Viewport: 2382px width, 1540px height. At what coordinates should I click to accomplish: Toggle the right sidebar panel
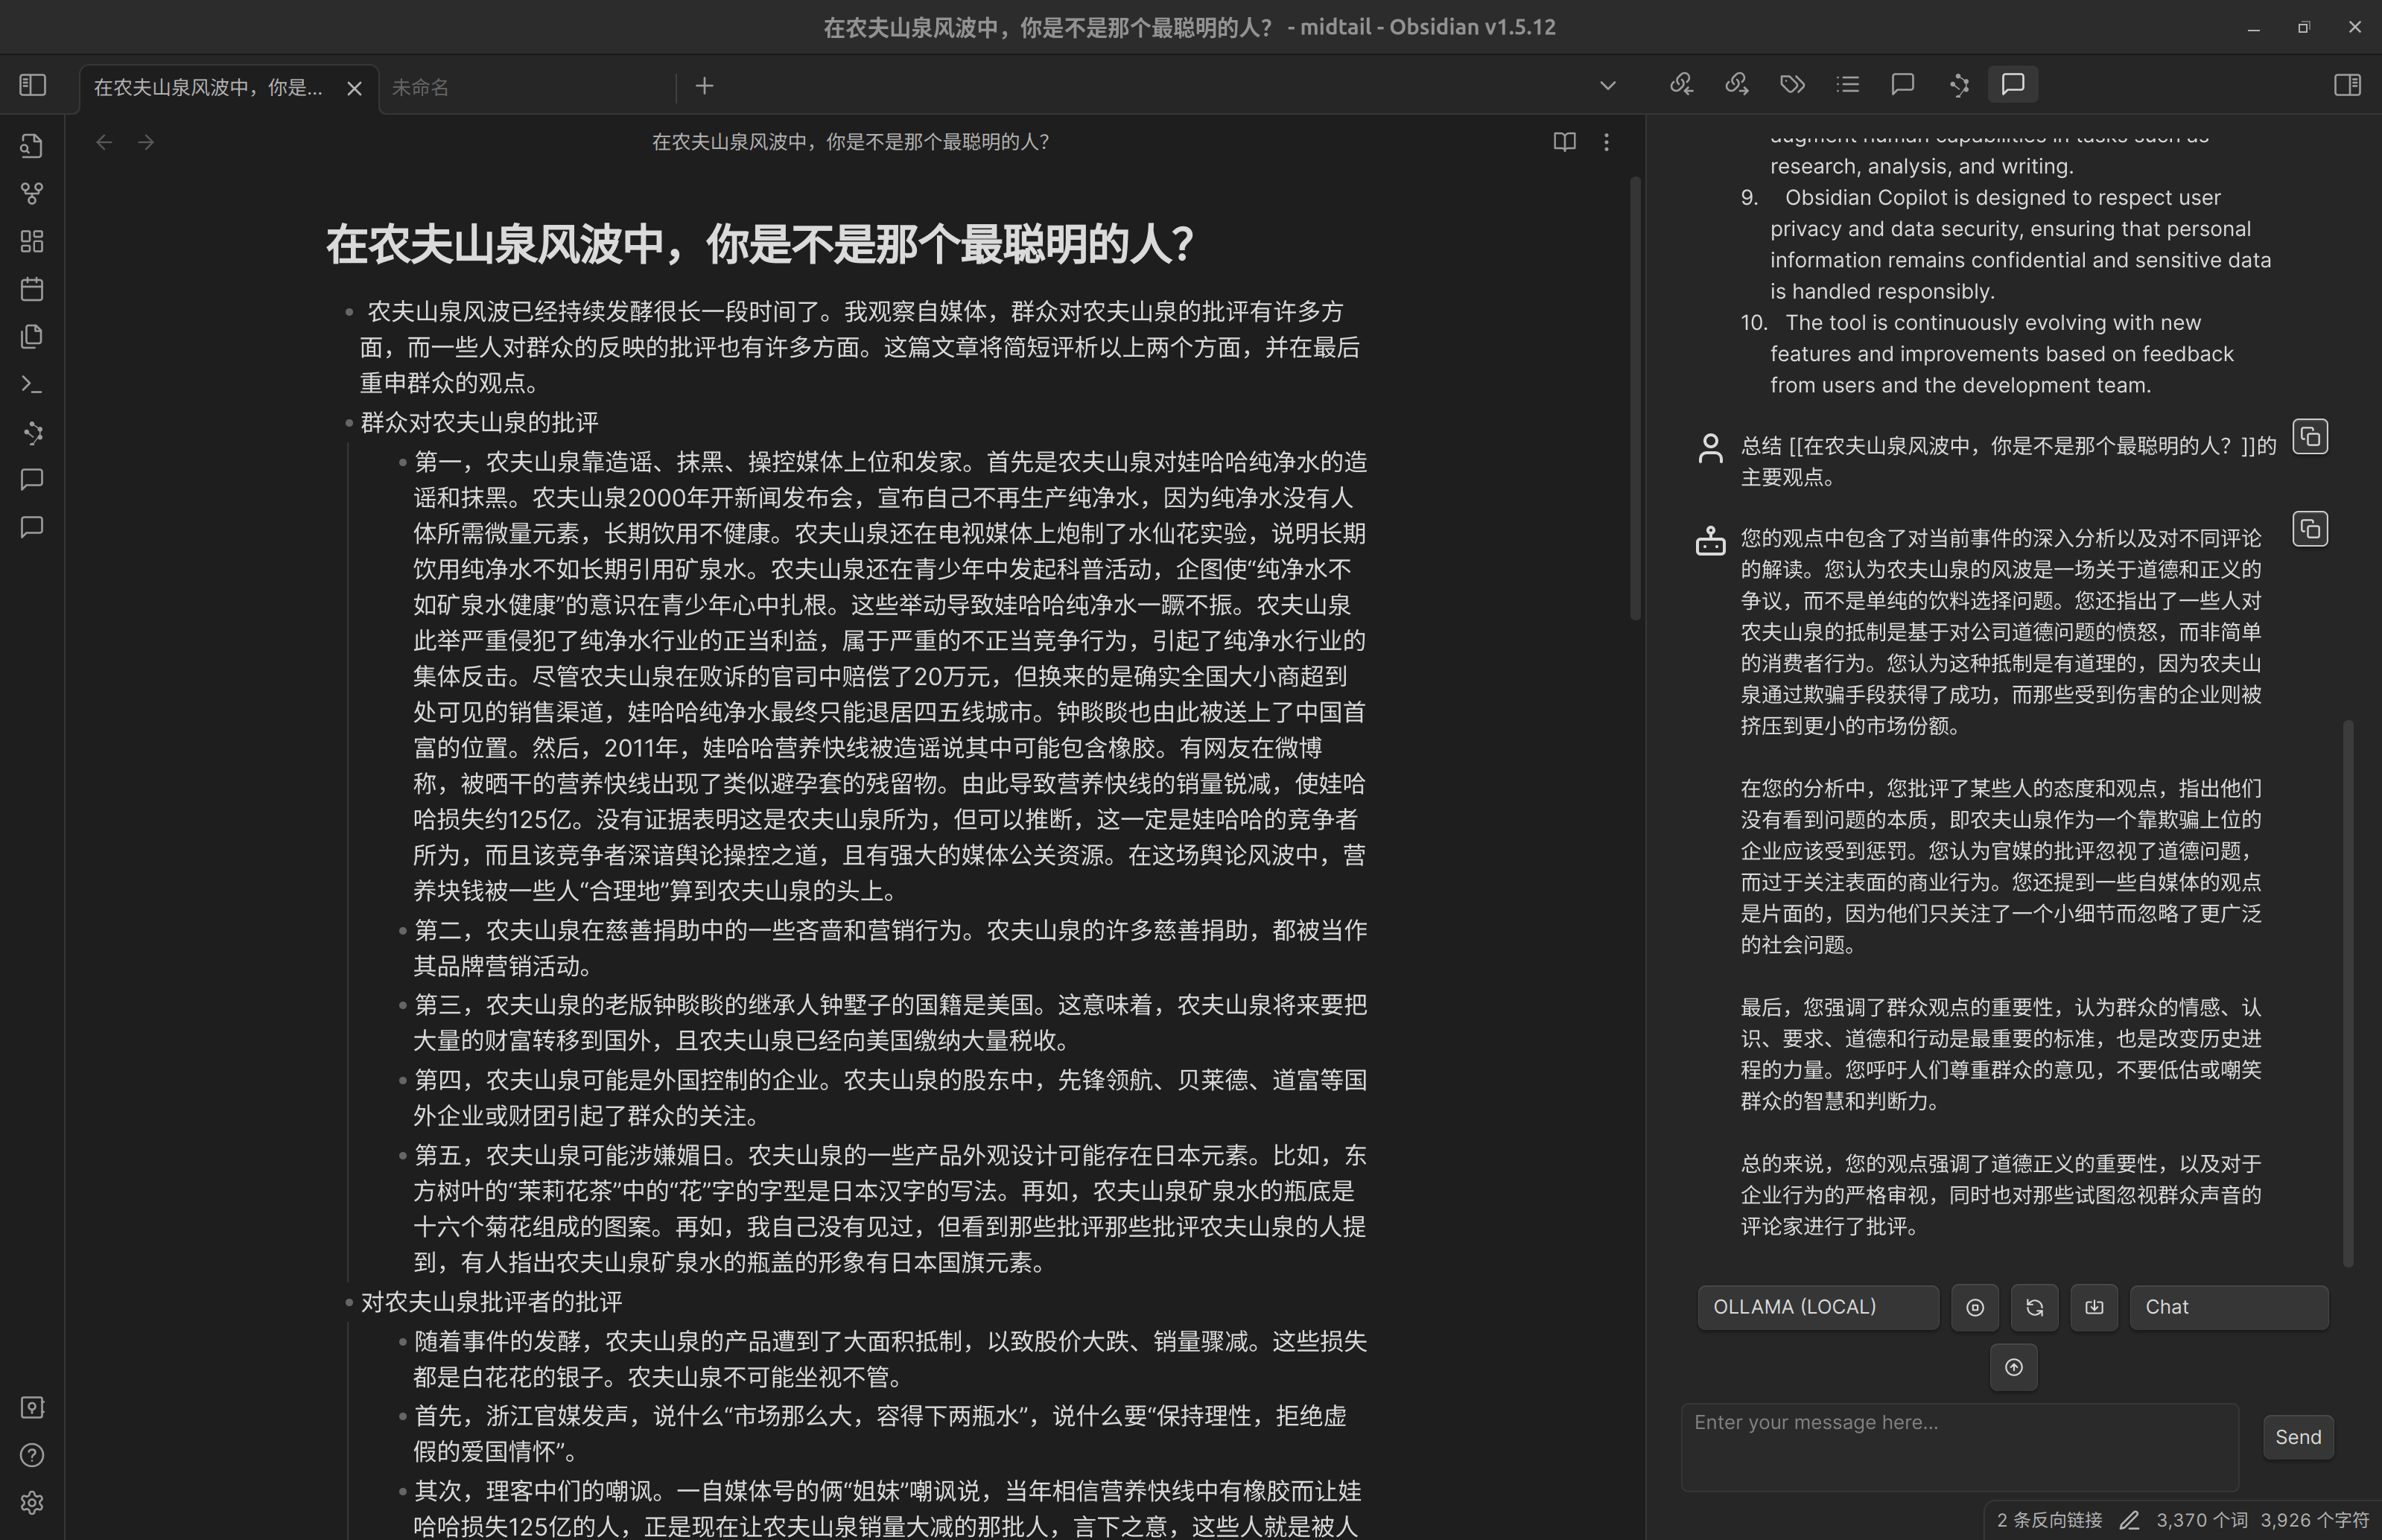click(x=2347, y=85)
